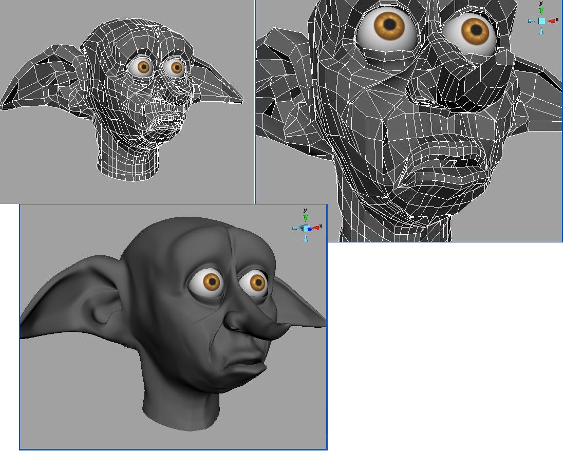Select the smooth shaded head viewport
Screen dimensions: 564x451
pos(174,327)
